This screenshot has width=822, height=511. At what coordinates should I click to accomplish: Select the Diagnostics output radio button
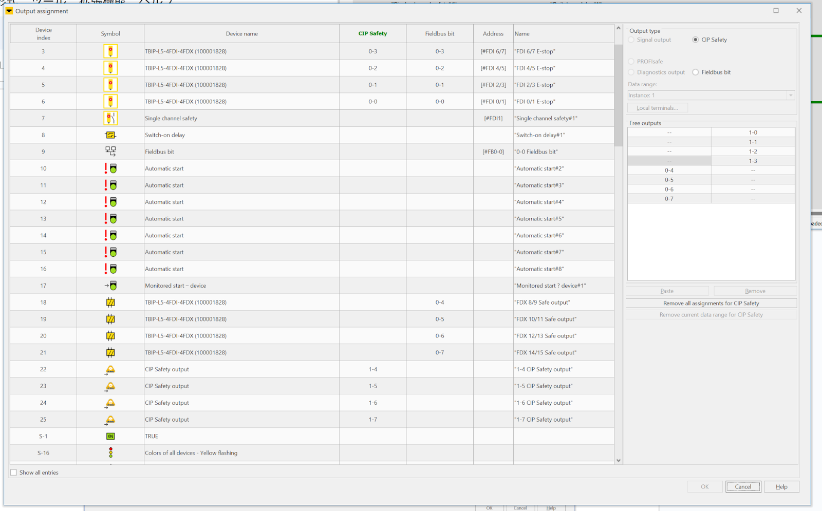(631, 72)
